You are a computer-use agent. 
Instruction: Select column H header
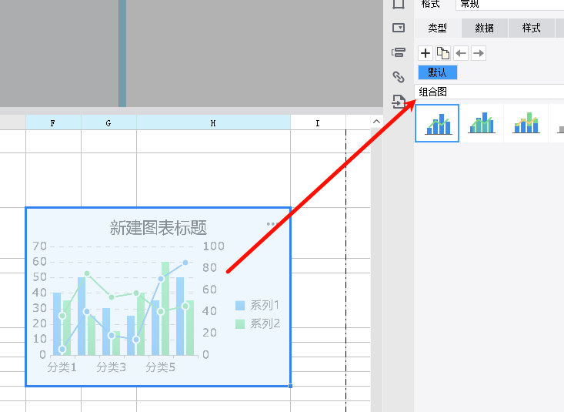click(x=213, y=122)
